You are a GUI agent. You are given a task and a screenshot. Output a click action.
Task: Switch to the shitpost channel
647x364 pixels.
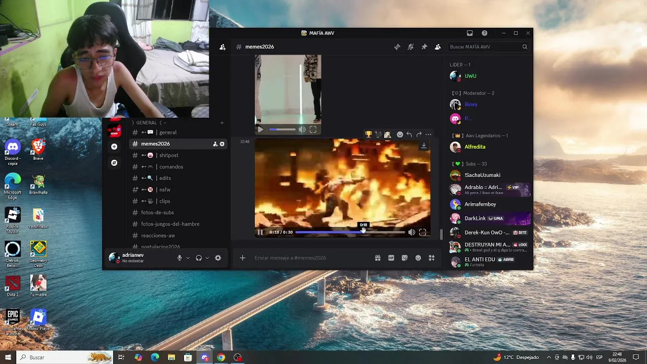tap(178, 155)
